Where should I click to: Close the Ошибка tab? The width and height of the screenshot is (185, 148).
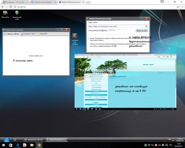pyautogui.click(x=55, y=2)
